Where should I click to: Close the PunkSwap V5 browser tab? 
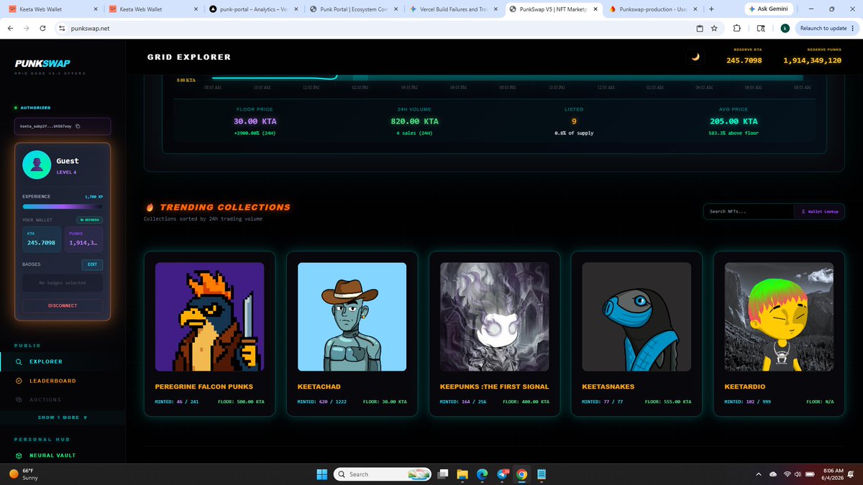coord(595,9)
